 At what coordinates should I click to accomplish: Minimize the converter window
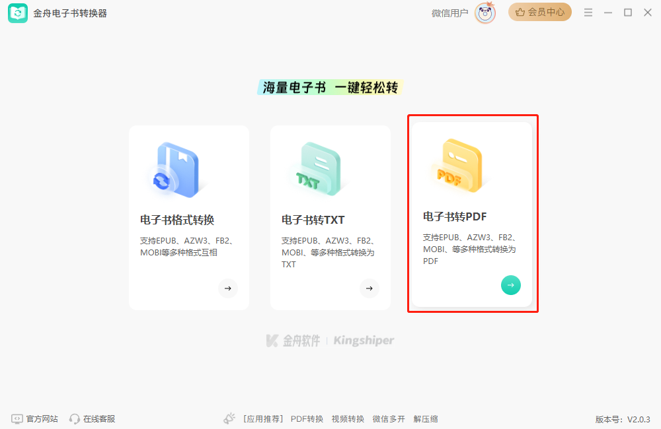click(x=608, y=13)
